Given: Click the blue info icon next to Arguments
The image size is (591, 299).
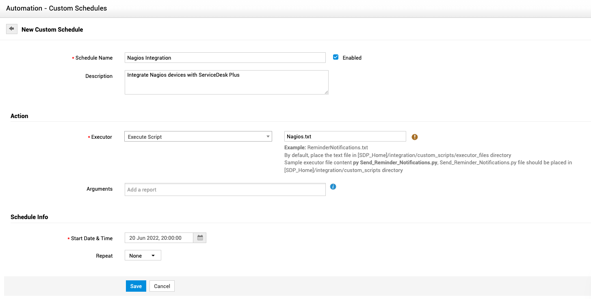Looking at the screenshot, I should pos(333,187).
